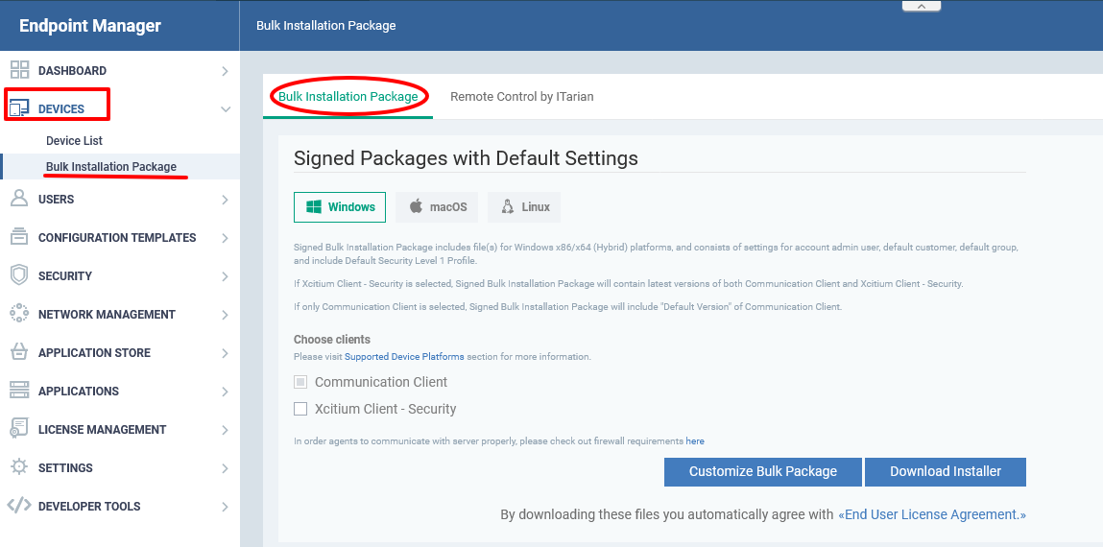Click the Devices monitor icon

tap(20, 108)
